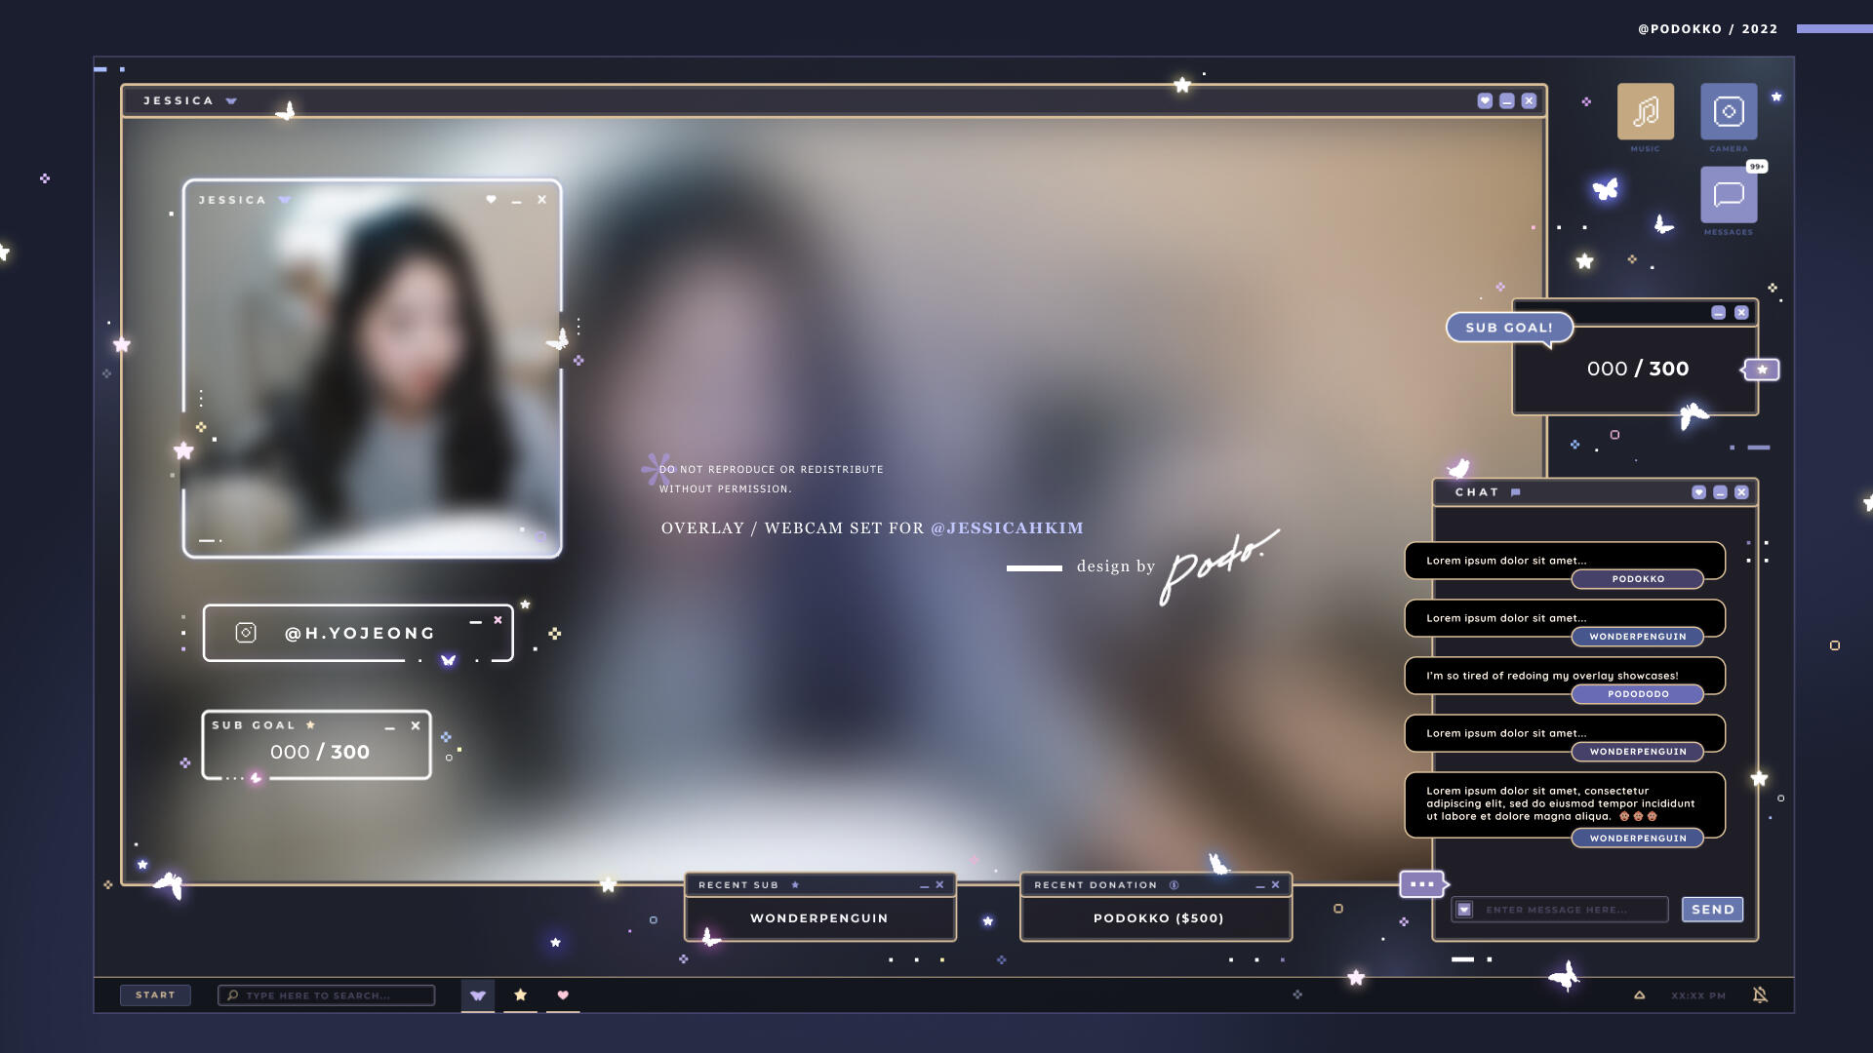1873x1053 pixels.
Task: Click the notifications muted bell icon
Action: 1760,994
